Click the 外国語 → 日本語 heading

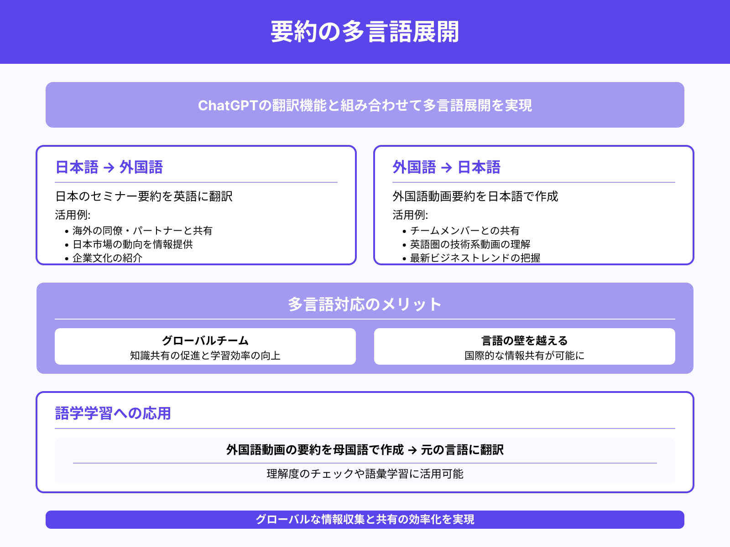pos(446,167)
